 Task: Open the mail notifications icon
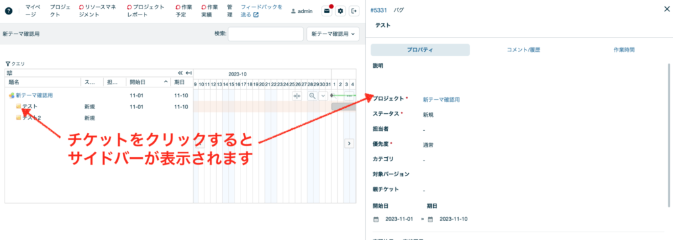click(327, 11)
